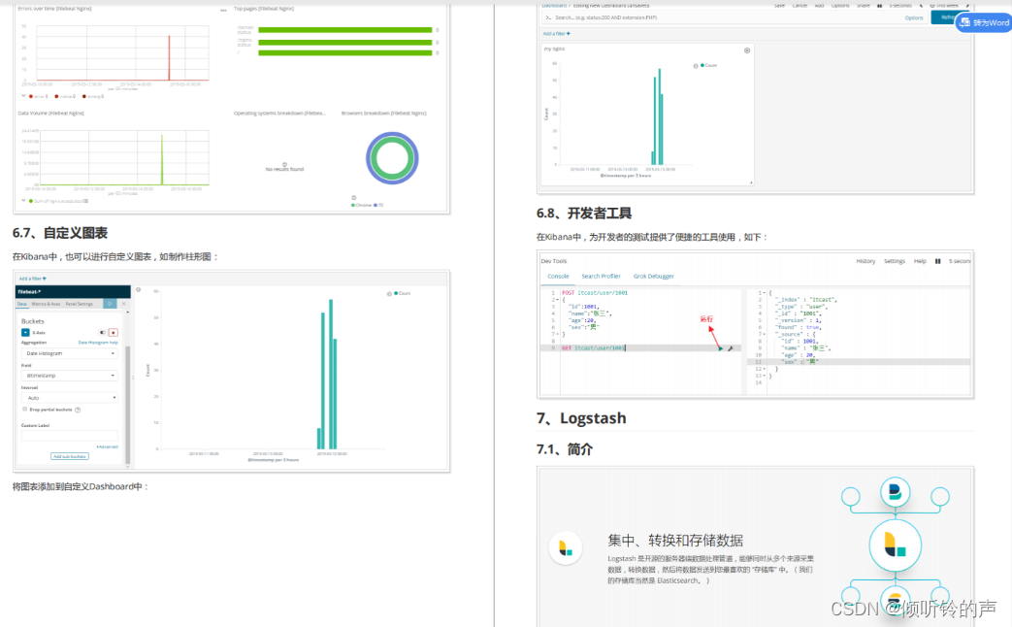Click the GET itcast/user/1001 request line
This screenshot has width=1012, height=627.
[x=593, y=348]
